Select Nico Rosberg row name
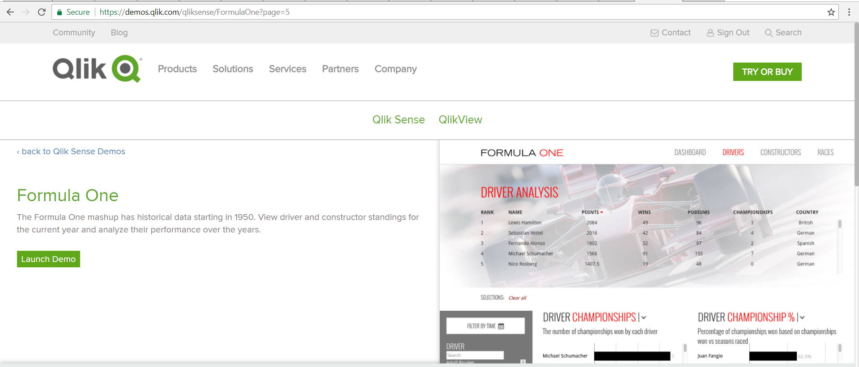 523,264
